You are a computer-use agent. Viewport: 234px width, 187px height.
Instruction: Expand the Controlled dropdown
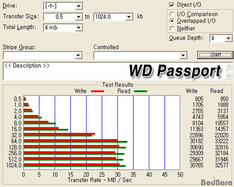183,55
